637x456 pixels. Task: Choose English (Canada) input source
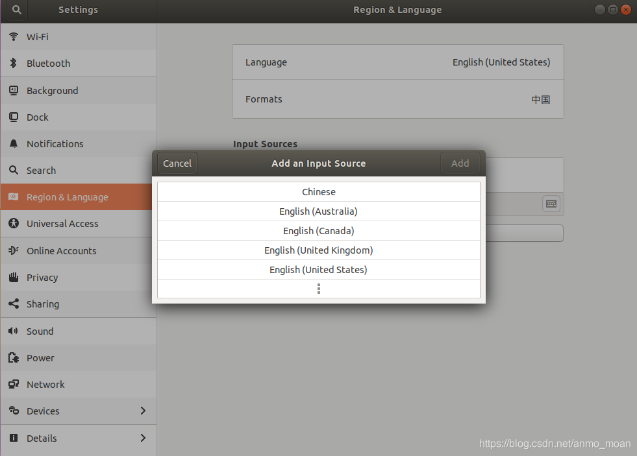[x=318, y=231]
